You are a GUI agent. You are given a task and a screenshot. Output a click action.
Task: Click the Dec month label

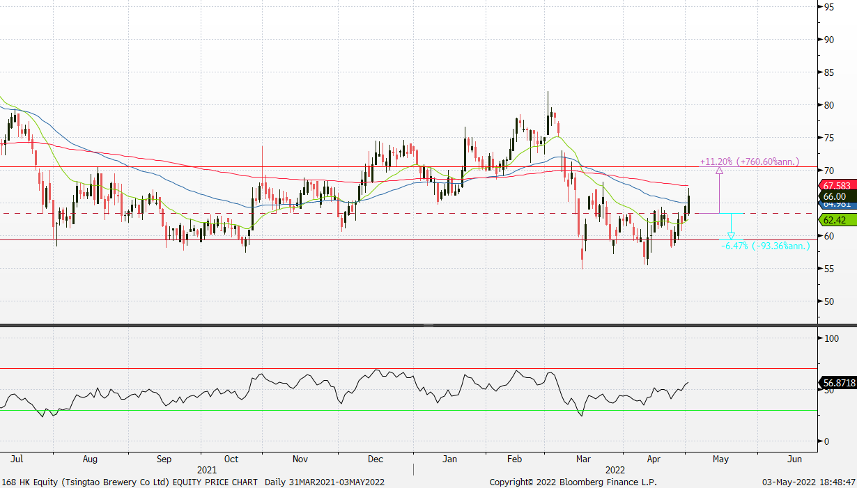pyautogui.click(x=376, y=459)
